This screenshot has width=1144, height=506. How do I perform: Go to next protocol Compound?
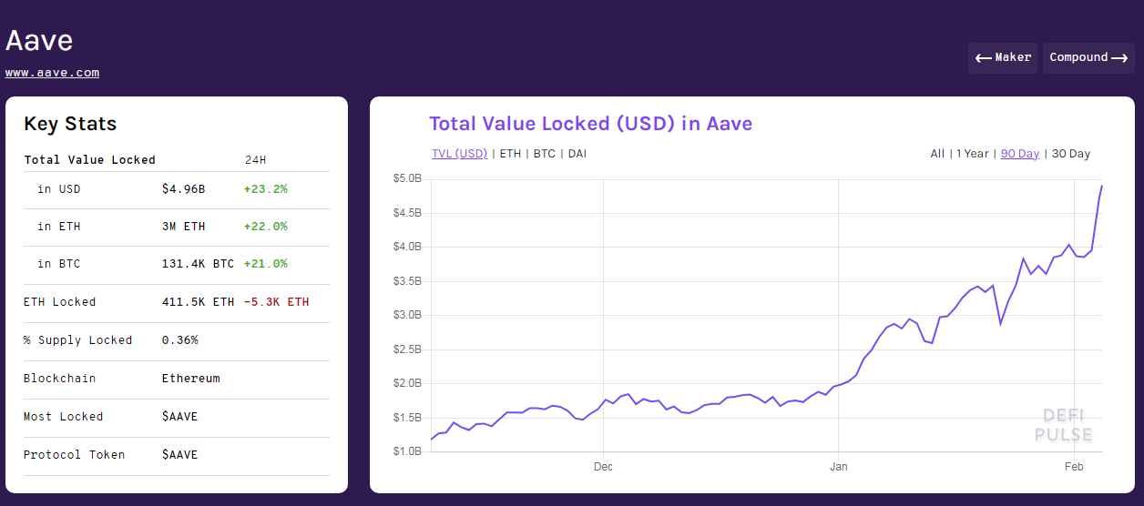1088,57
